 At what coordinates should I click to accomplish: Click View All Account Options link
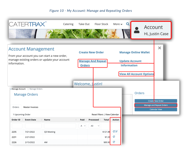[x=136, y=74]
